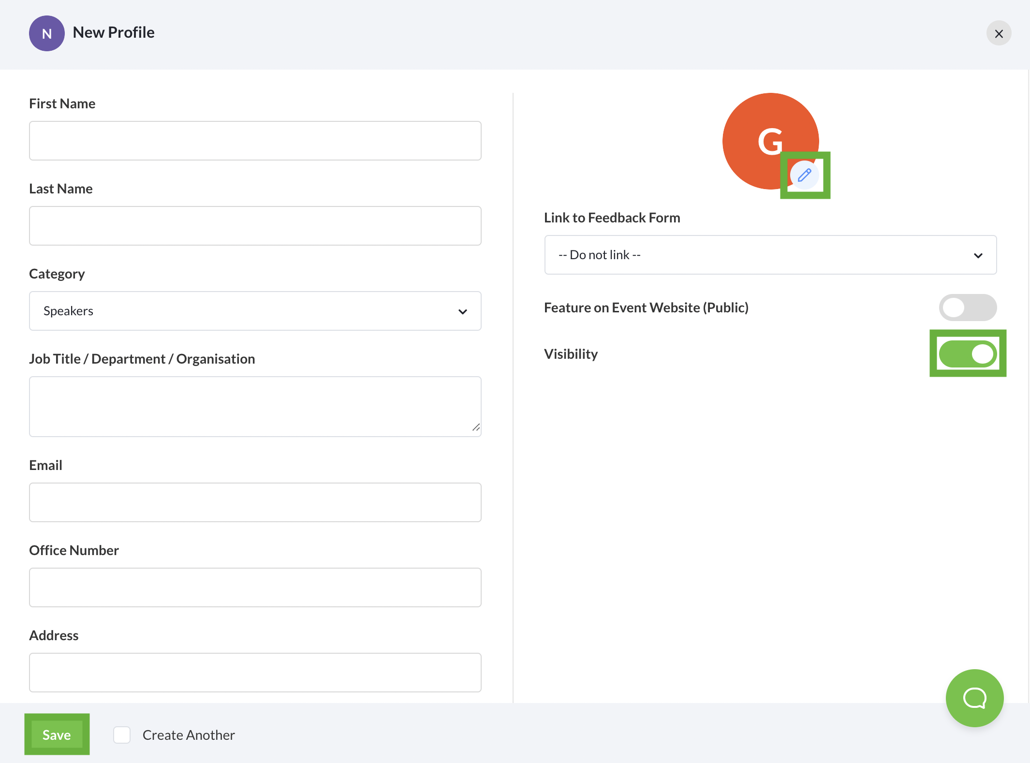Check the Create Another checkbox
This screenshot has height=763, width=1030.
pos(122,735)
